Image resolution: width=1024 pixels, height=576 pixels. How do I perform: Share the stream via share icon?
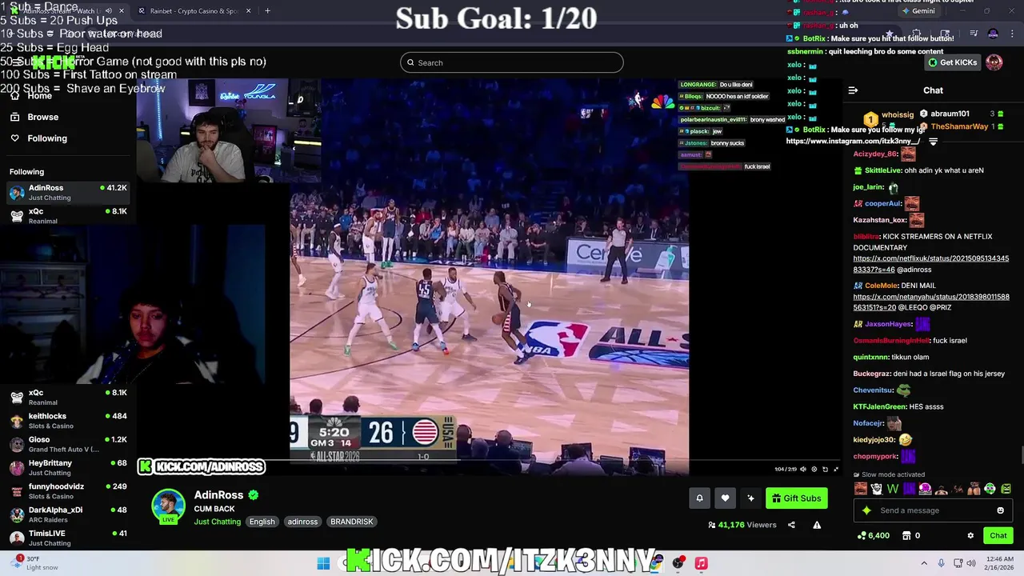791,525
